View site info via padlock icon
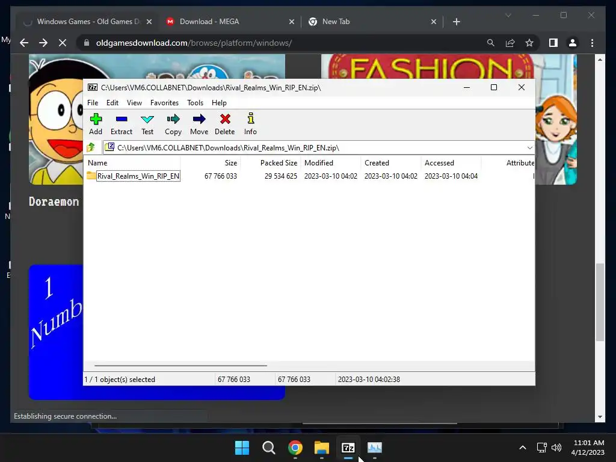616x462 pixels. 87,43
